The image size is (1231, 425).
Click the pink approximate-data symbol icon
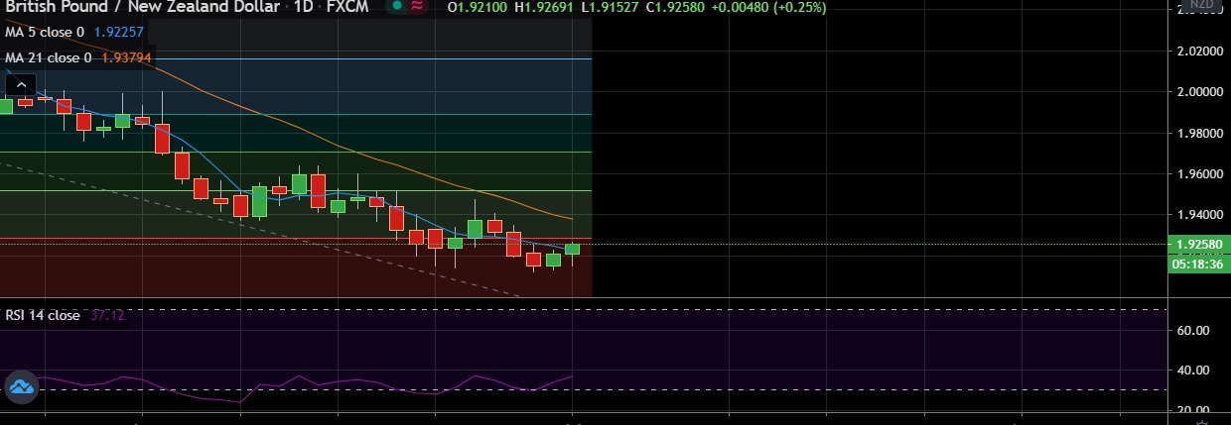tap(417, 6)
